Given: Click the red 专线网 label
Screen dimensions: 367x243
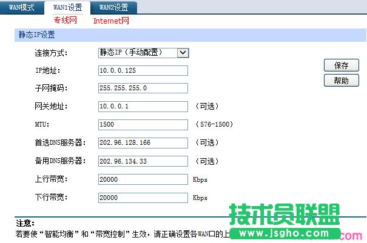Looking at the screenshot, I should (x=66, y=21).
